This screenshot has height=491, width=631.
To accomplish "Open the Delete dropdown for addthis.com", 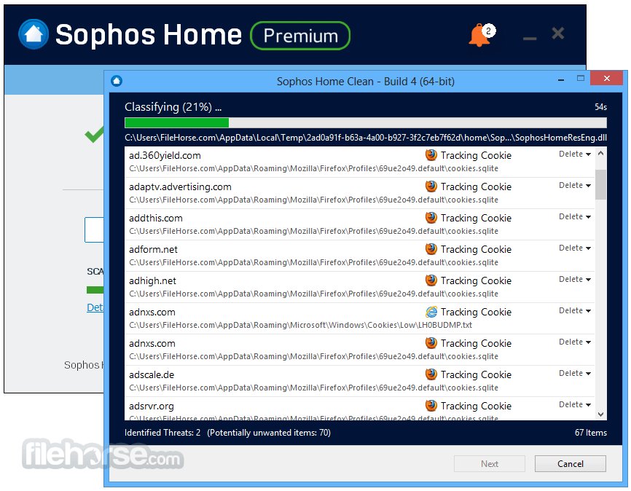I will pyautogui.click(x=575, y=217).
